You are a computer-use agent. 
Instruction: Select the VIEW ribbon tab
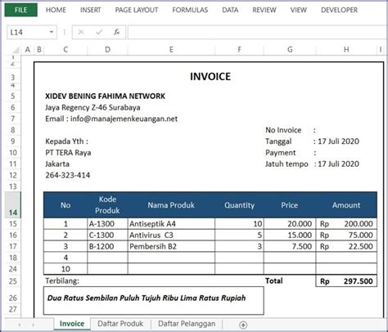click(298, 10)
